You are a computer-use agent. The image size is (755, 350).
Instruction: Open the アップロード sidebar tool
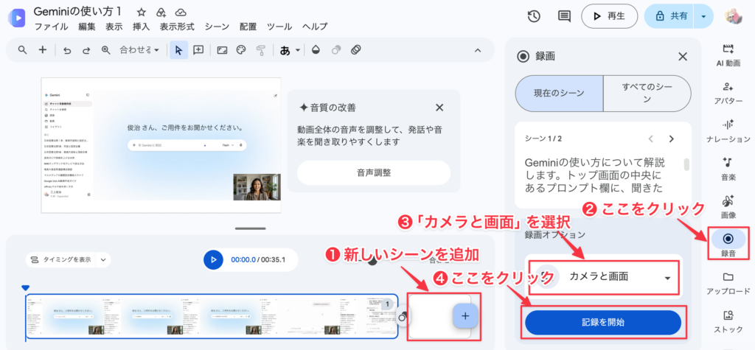coord(728,283)
